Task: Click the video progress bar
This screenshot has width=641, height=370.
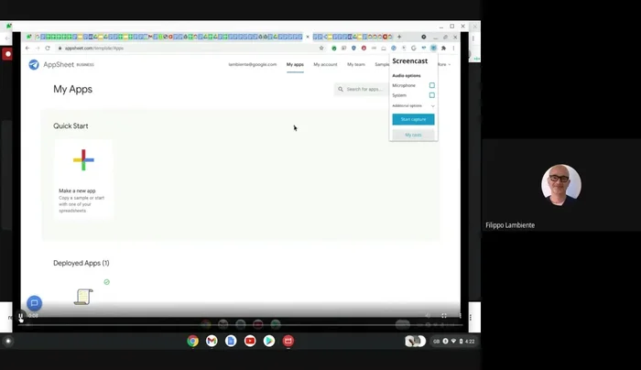Action: pos(240,325)
